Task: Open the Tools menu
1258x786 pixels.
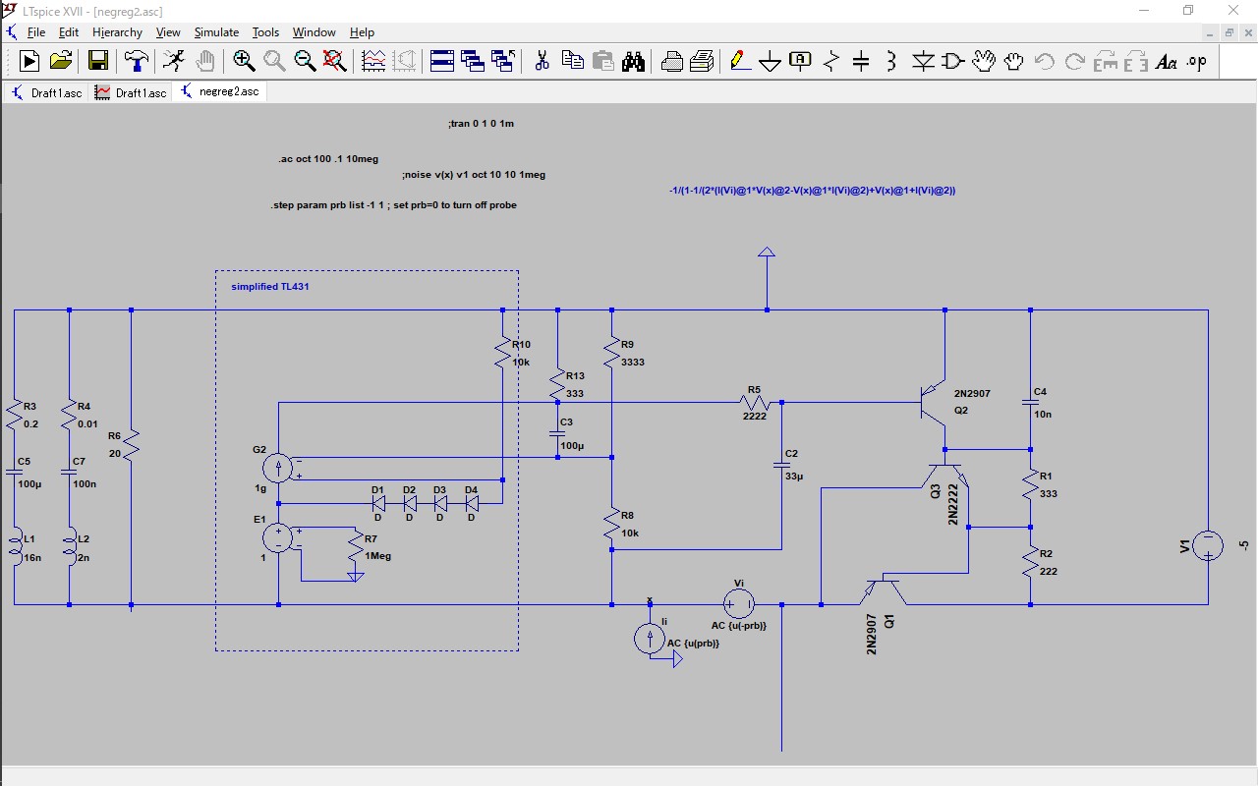Action: [x=265, y=32]
